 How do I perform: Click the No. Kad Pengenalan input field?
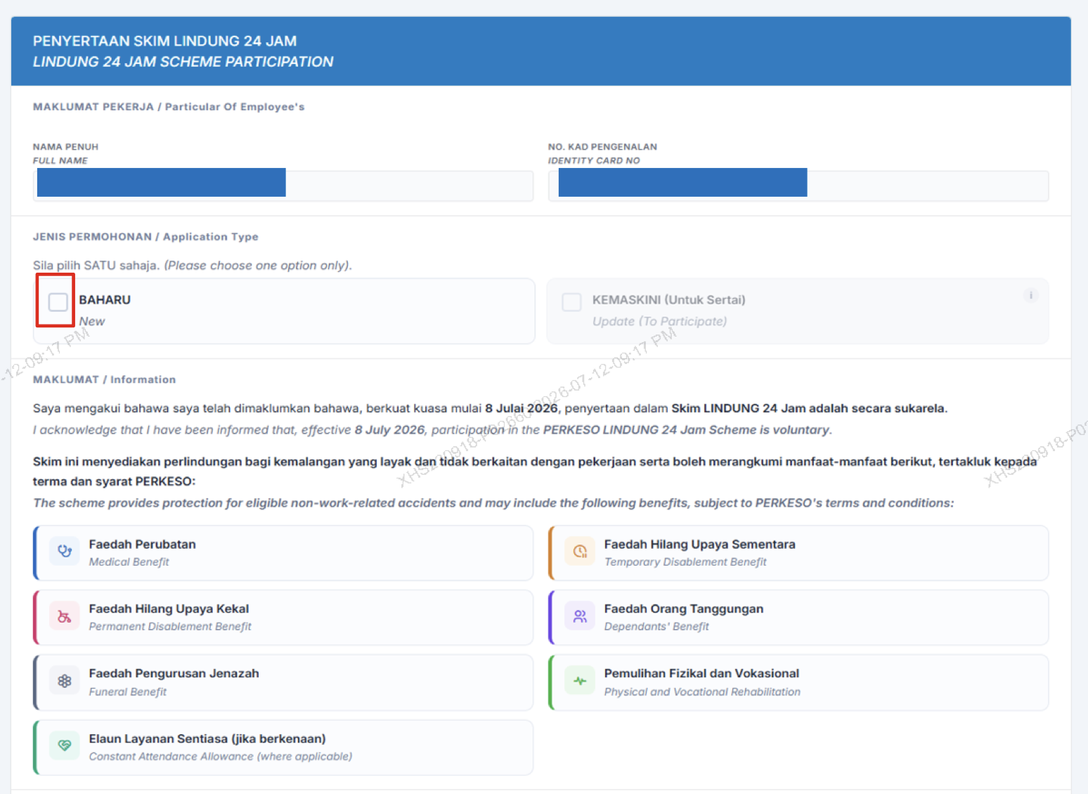coord(798,186)
